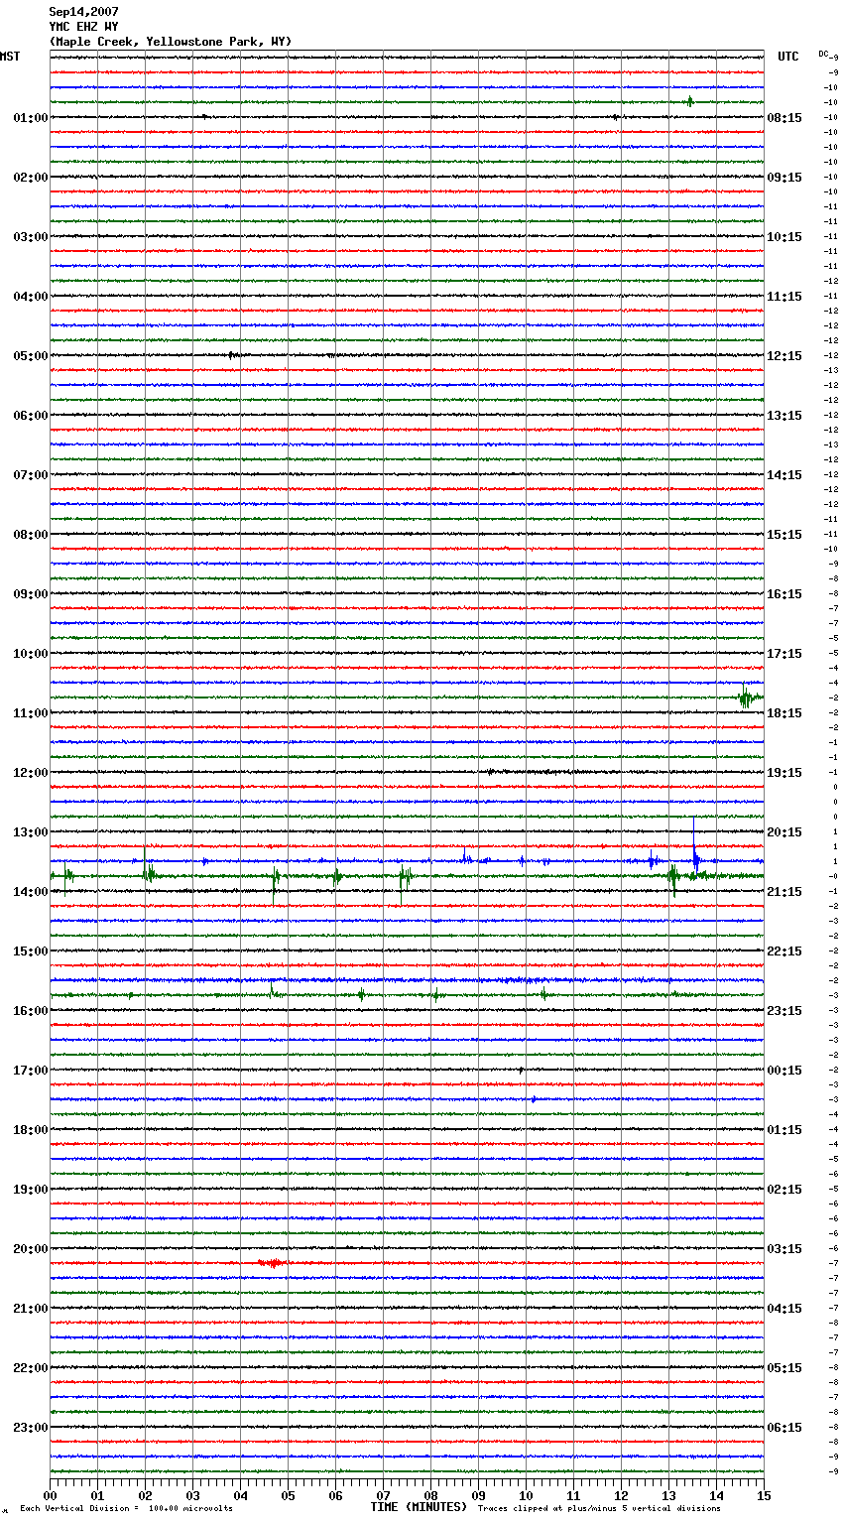This screenshot has height=1522, width=843.
Task: Click the UTC time label "18:15"
Action: point(784,713)
